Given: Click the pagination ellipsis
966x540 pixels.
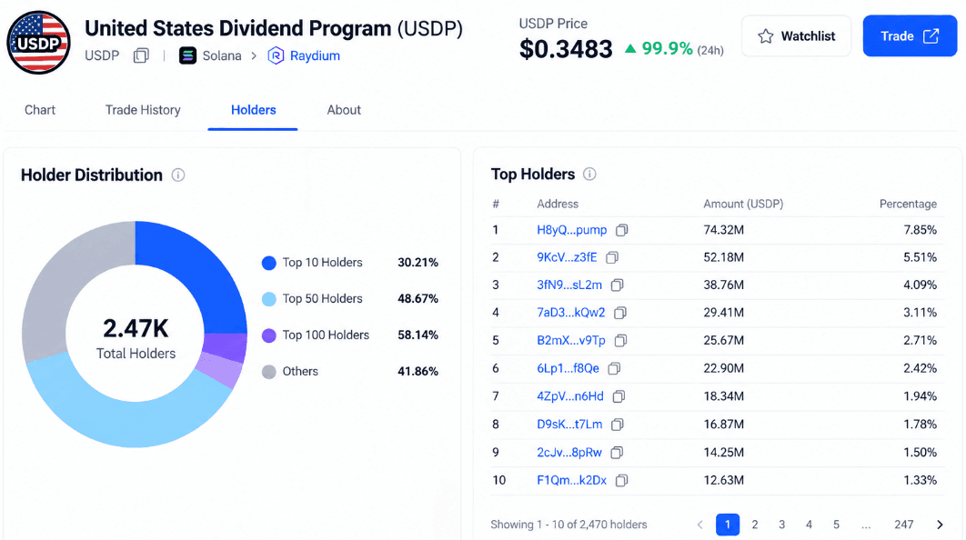Looking at the screenshot, I should tap(866, 526).
